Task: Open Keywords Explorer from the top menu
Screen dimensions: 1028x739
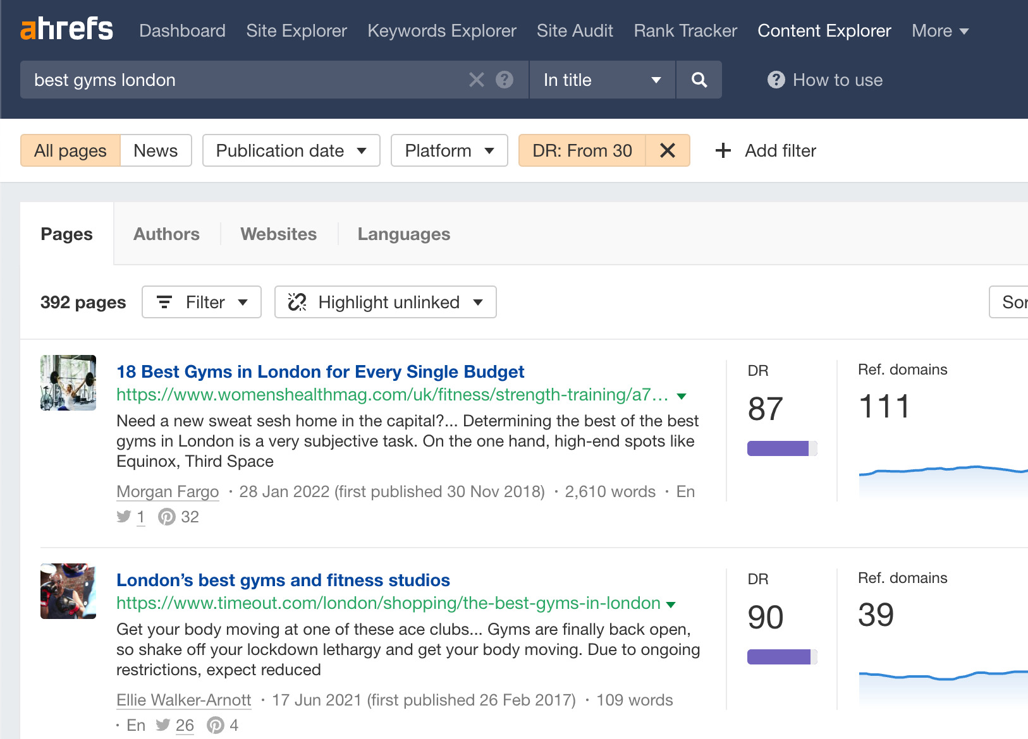Action: point(441,30)
